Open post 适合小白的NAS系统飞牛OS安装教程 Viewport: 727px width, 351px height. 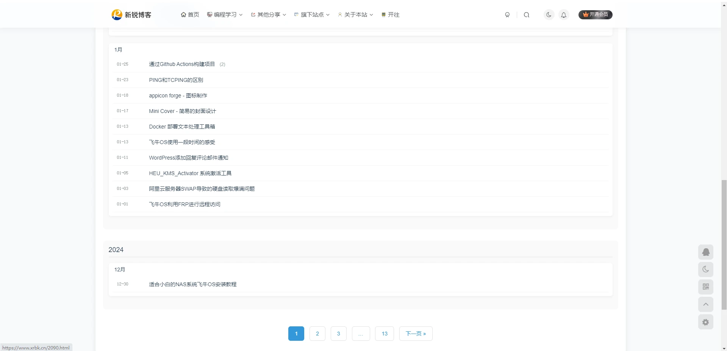[192, 284]
